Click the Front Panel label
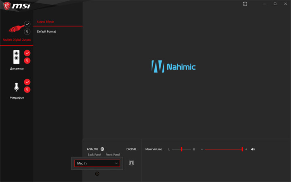The width and height of the screenshot is (291, 182). click(113, 155)
